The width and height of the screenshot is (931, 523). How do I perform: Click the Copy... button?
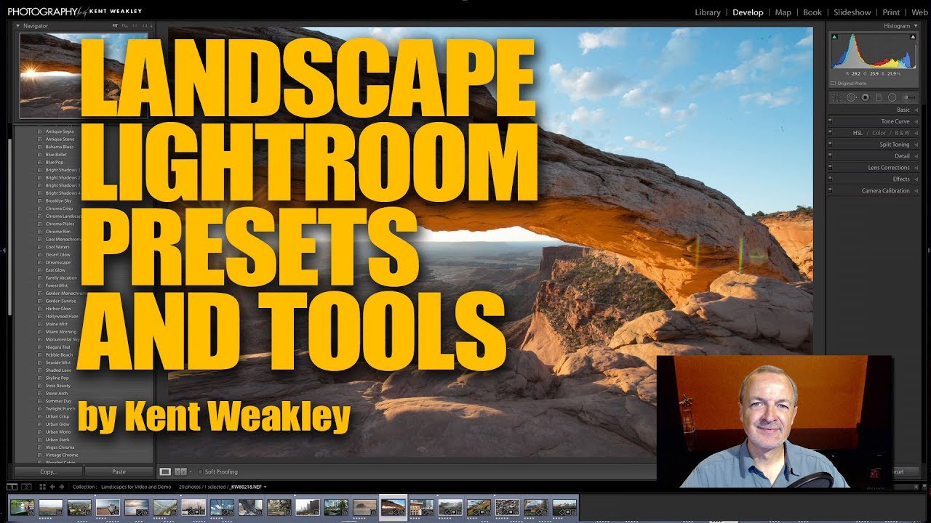48,471
